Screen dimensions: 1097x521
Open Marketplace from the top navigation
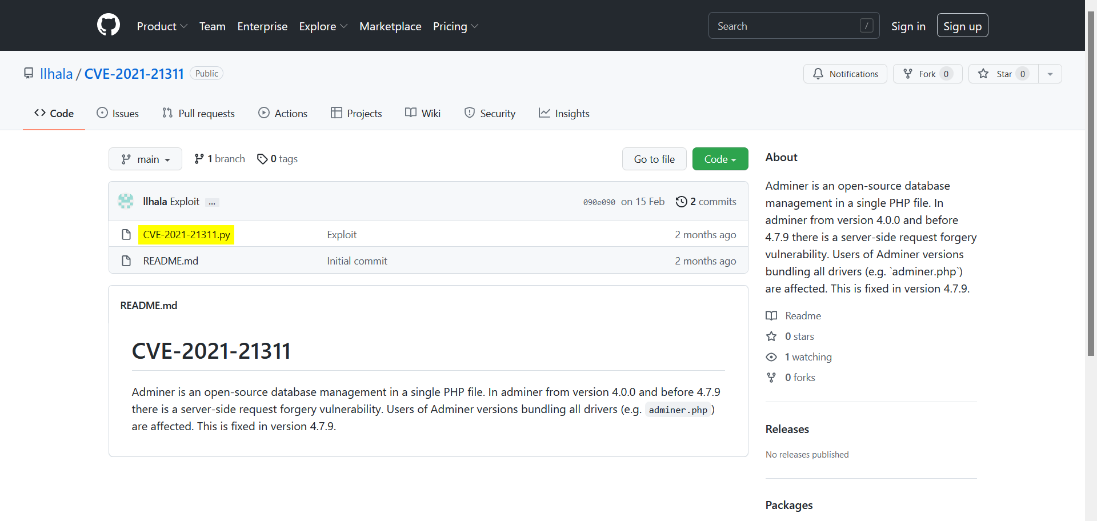[390, 26]
